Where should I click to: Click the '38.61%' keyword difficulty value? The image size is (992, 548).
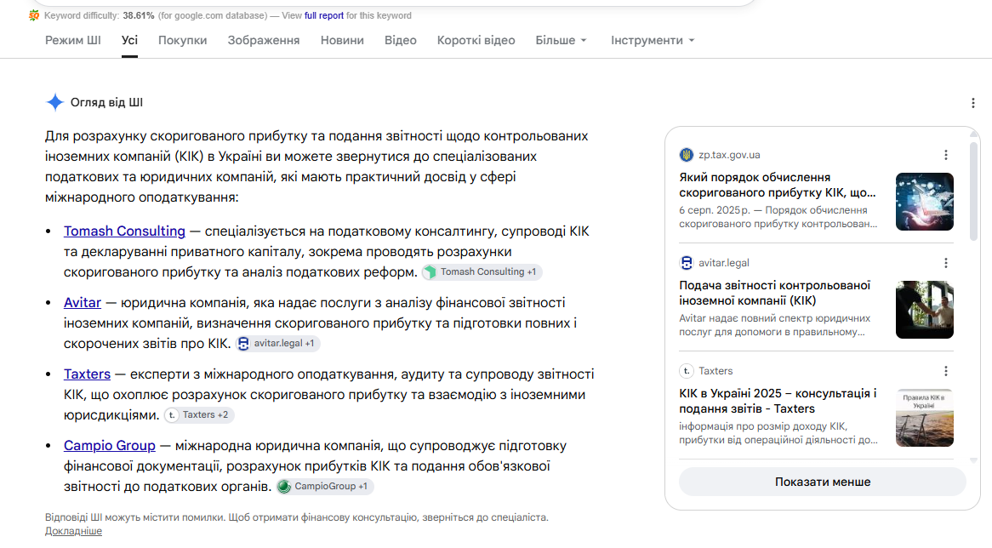[x=139, y=15]
